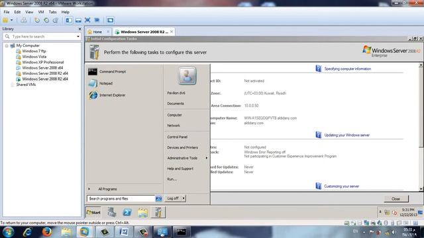Click the user account picture
The image size is (424, 238).
coord(187,76)
